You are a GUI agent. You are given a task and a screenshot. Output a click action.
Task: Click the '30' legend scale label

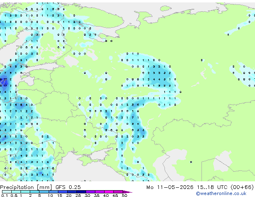tap(87, 195)
